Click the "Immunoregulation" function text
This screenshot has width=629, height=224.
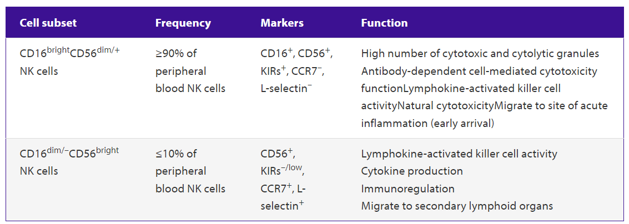pos(407,189)
